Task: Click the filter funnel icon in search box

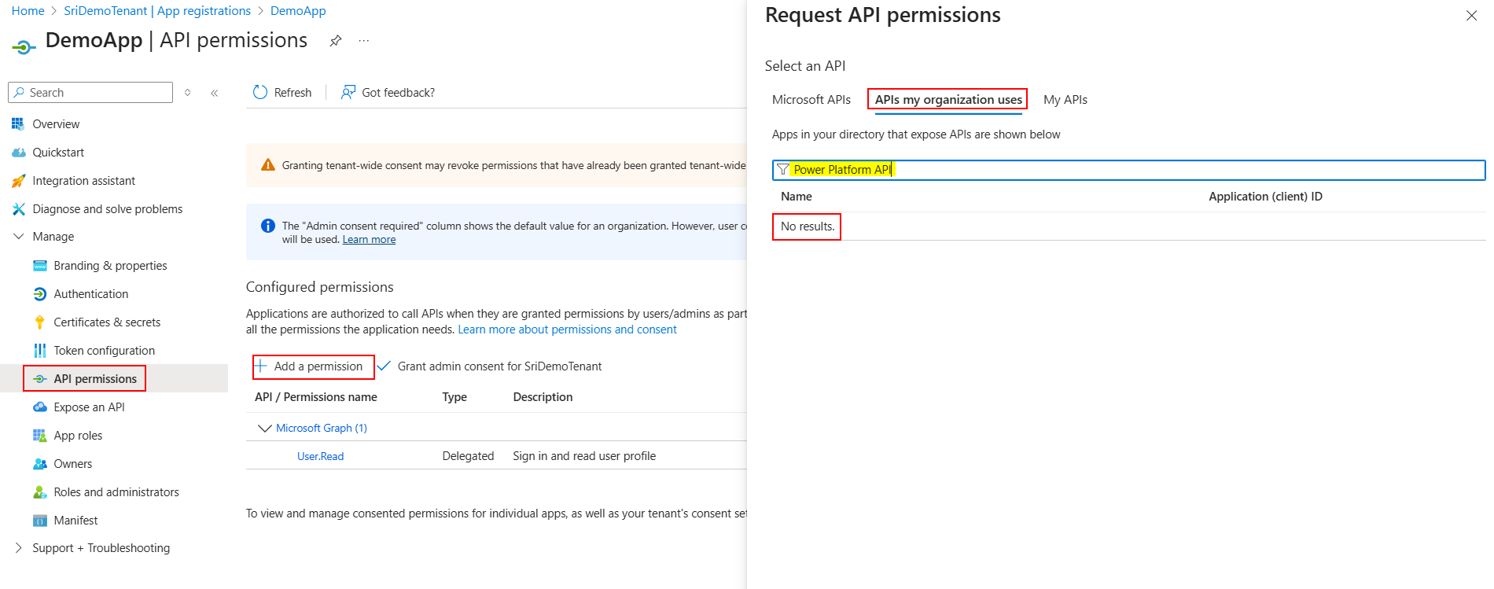Action: click(x=783, y=170)
